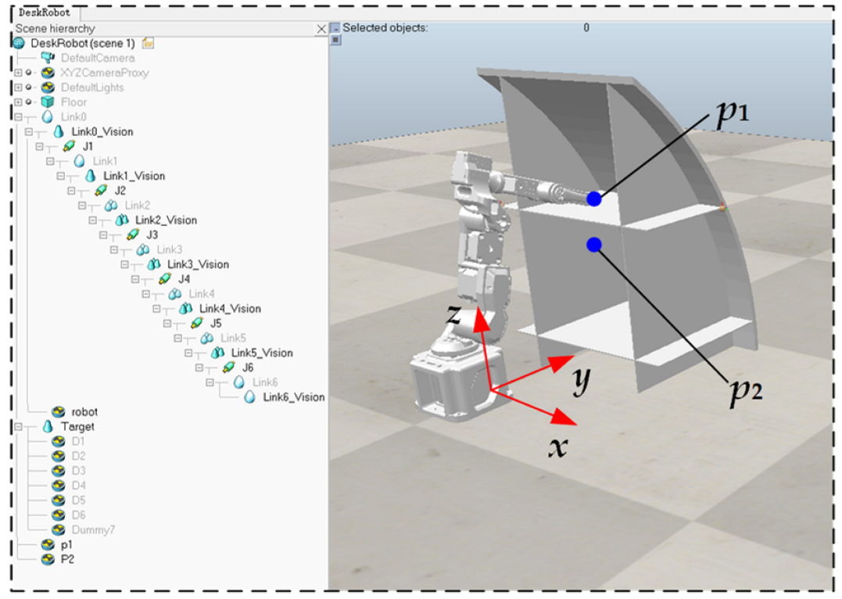This screenshot has height=599, width=842.
Task: Collapse the J6 joint node
Action: pos(199,368)
